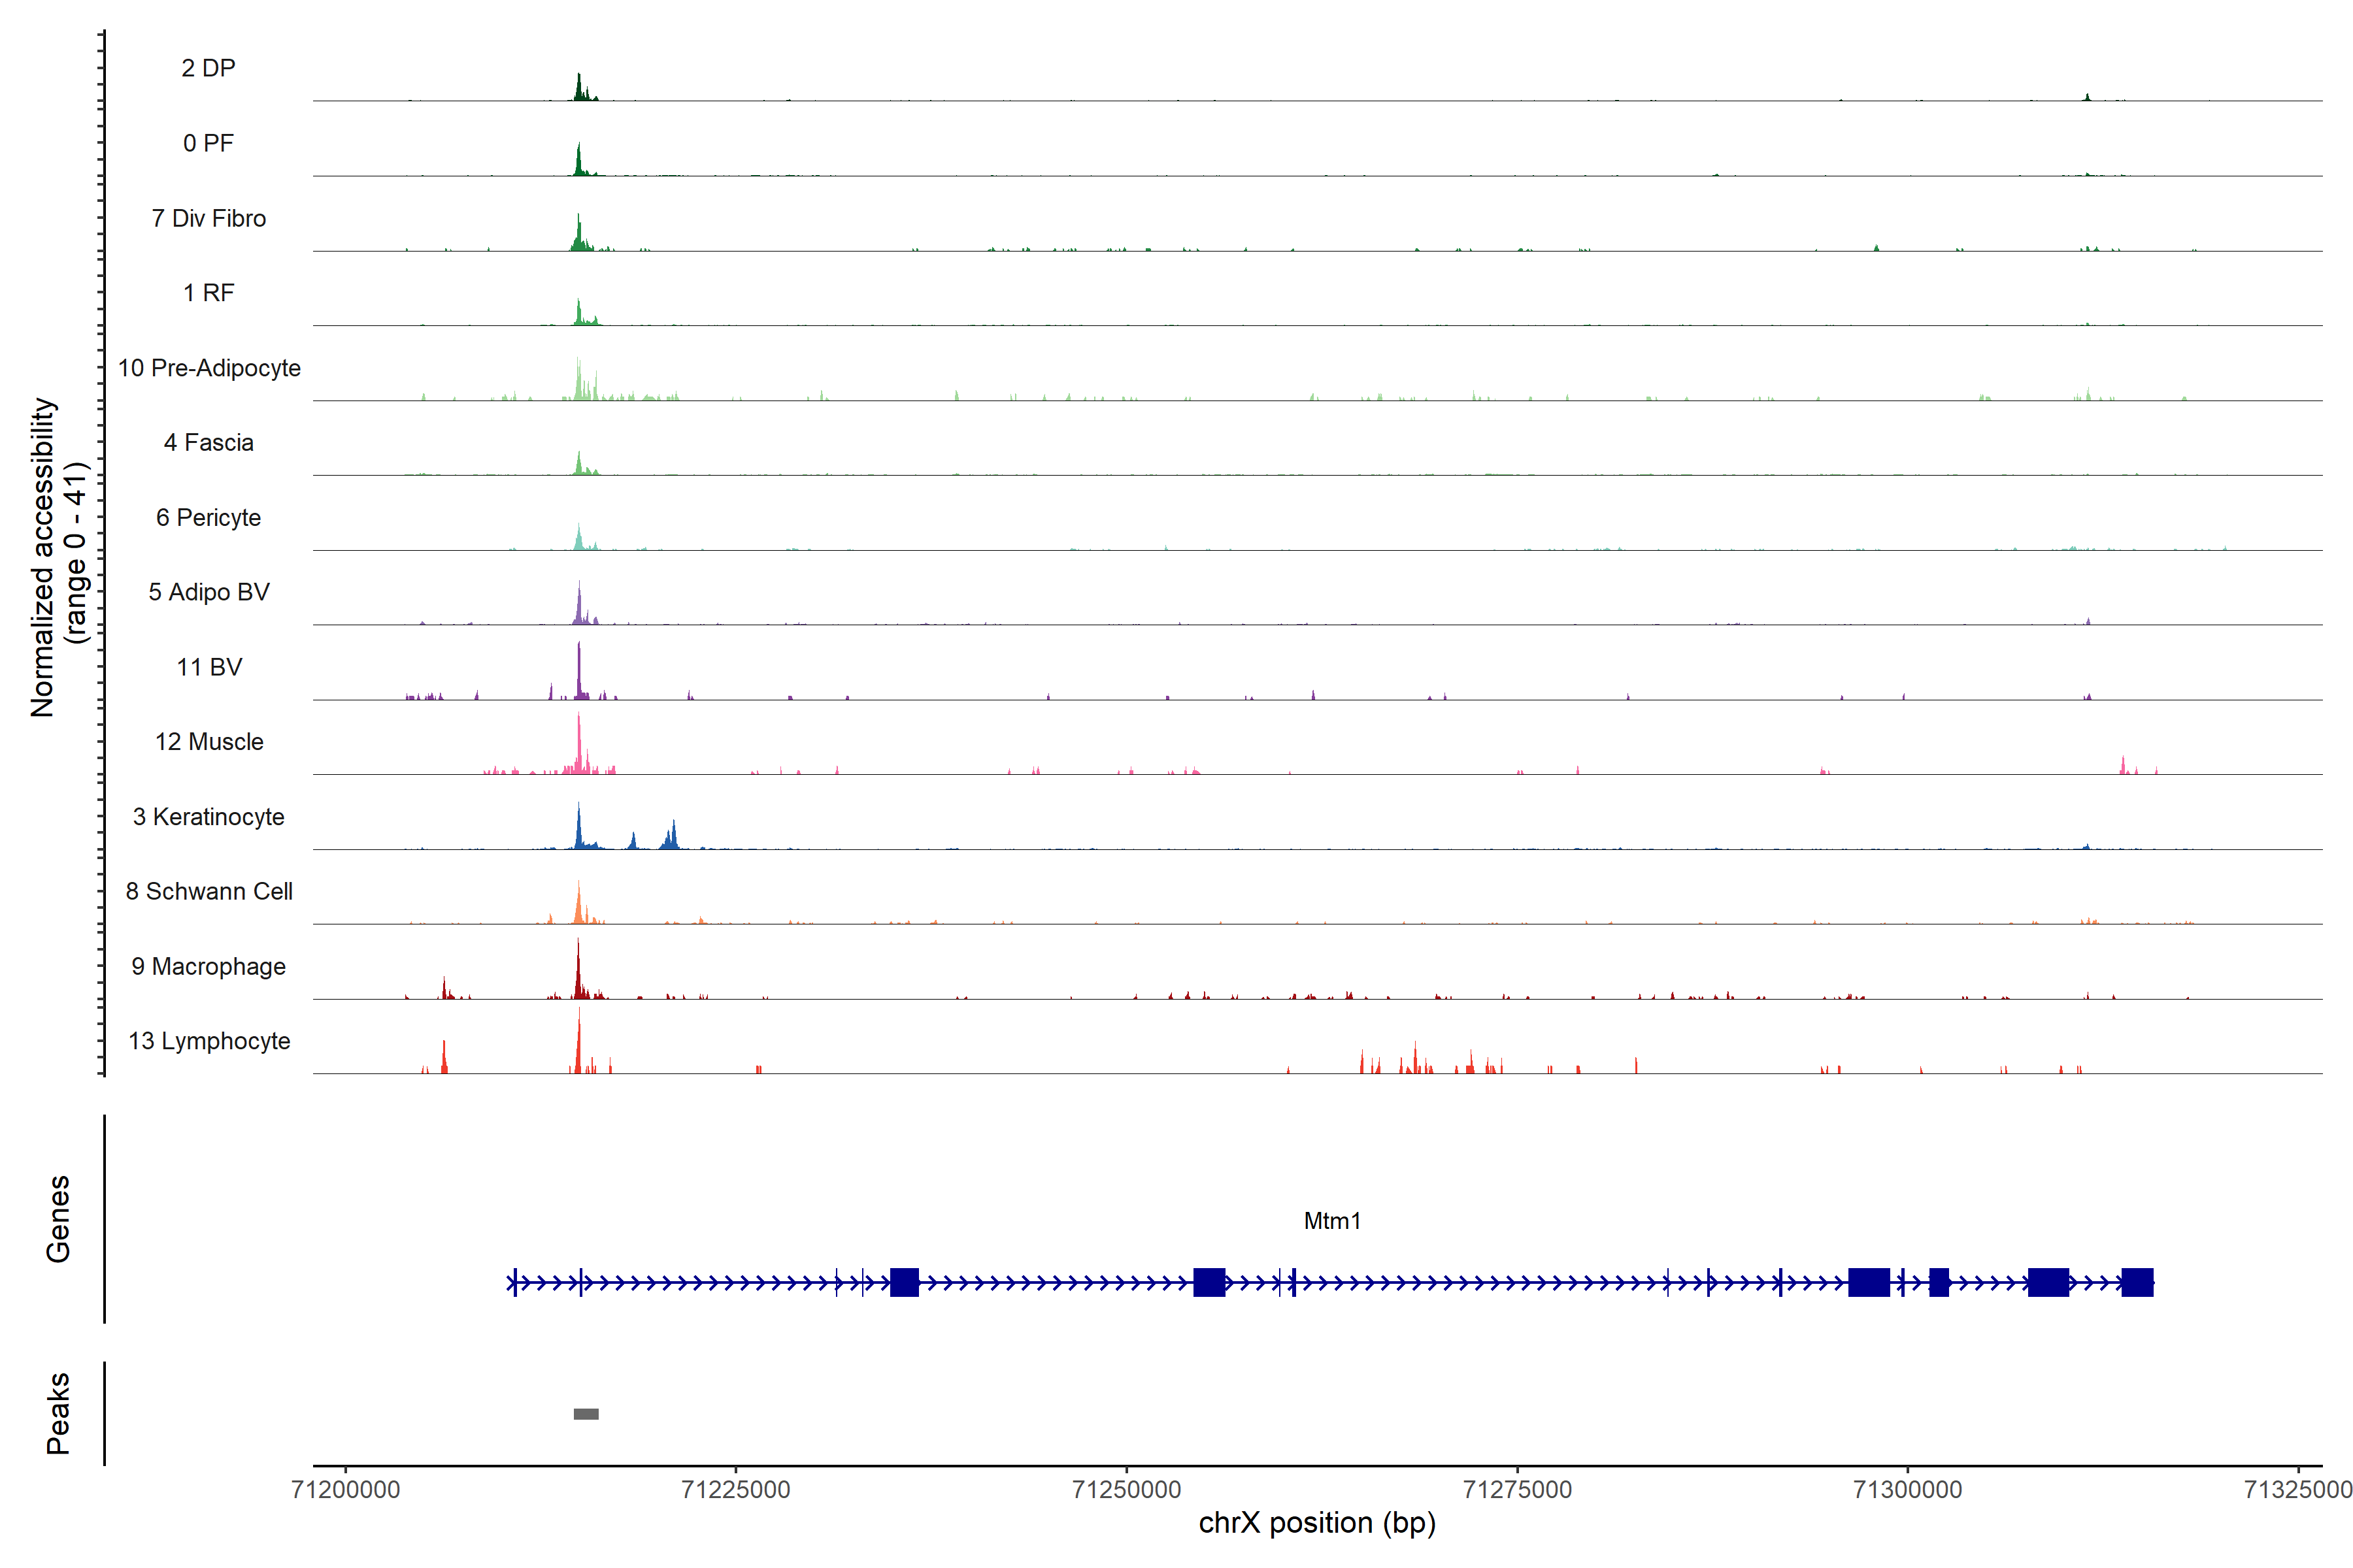
Task: Click the 5 Adipo BV track label
Action: coord(209,592)
